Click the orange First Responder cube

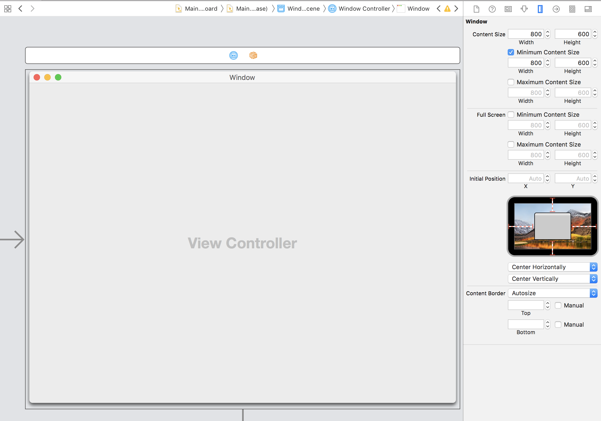pos(253,55)
